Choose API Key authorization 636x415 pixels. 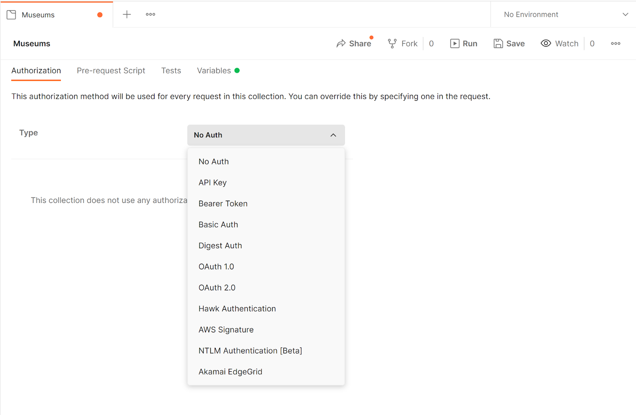(x=213, y=182)
